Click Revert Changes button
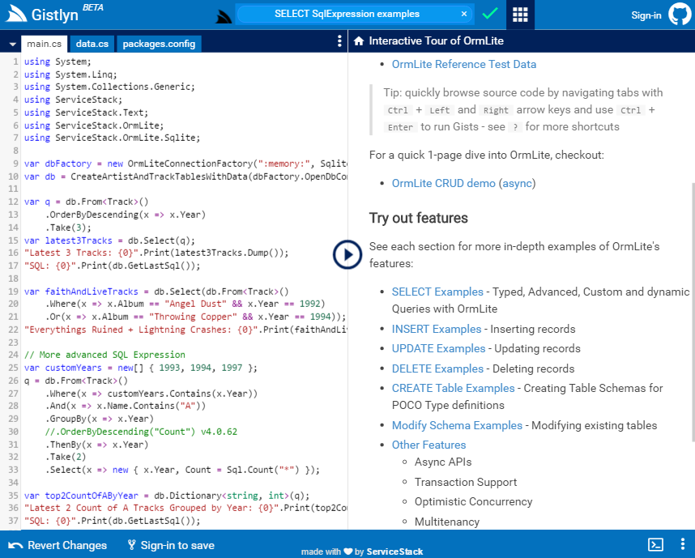This screenshot has height=558, width=695. pos(58,545)
